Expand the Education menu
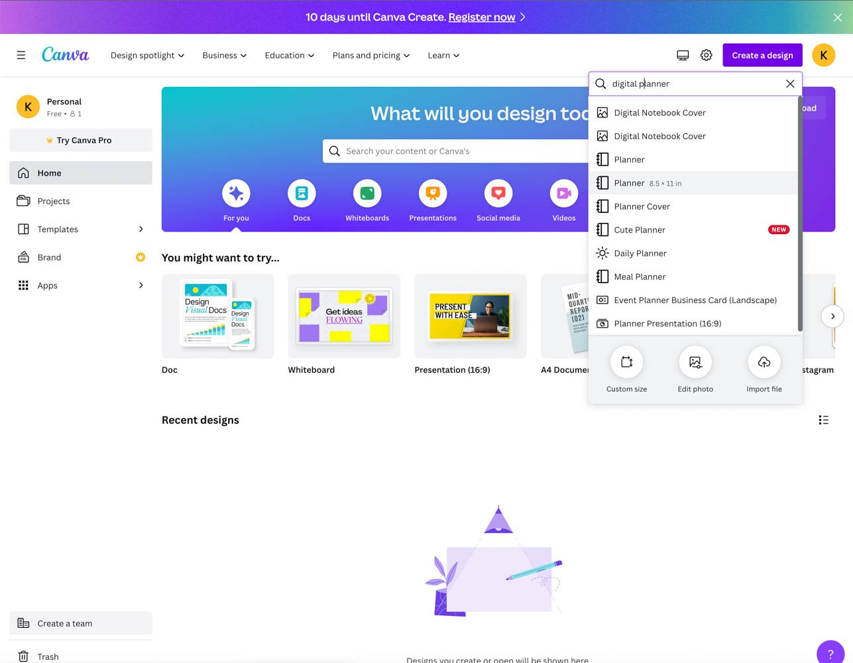 (290, 55)
